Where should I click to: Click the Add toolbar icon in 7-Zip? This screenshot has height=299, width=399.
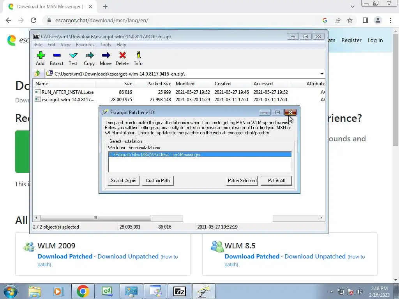tap(40, 59)
